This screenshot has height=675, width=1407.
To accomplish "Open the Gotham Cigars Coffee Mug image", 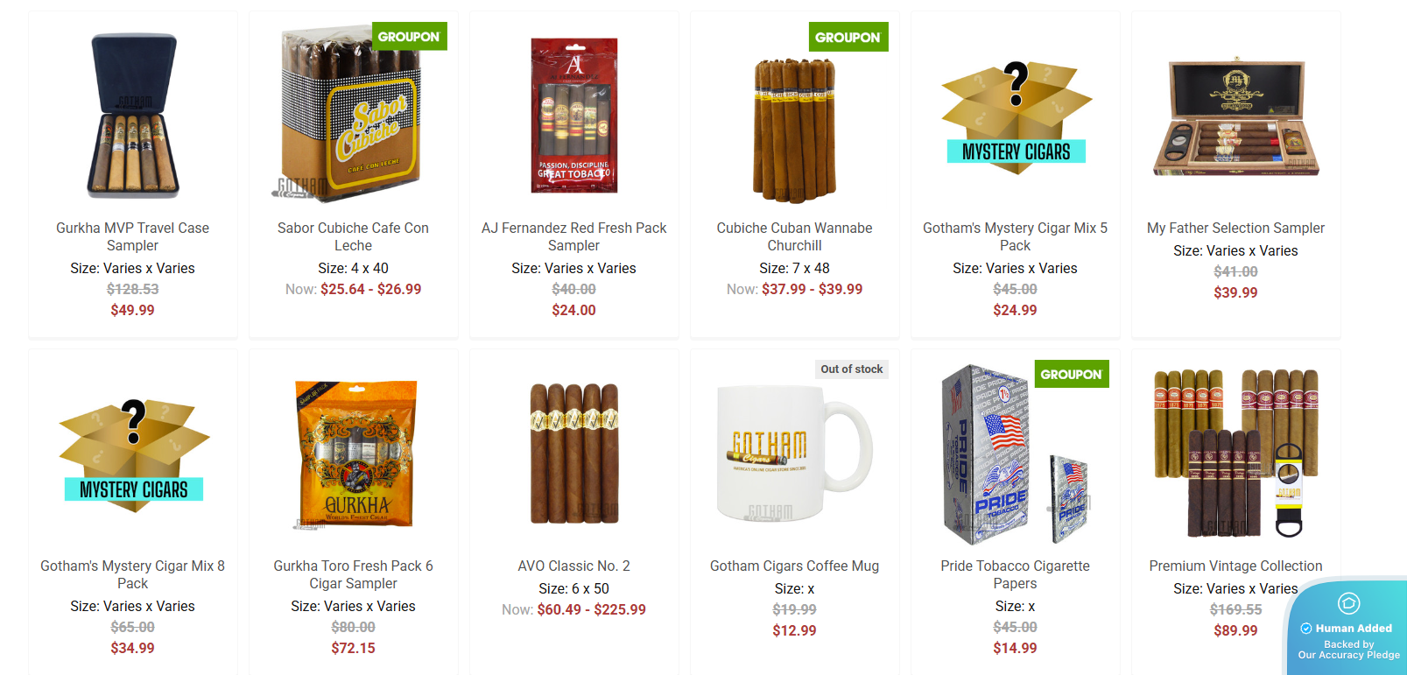I will (794, 453).
